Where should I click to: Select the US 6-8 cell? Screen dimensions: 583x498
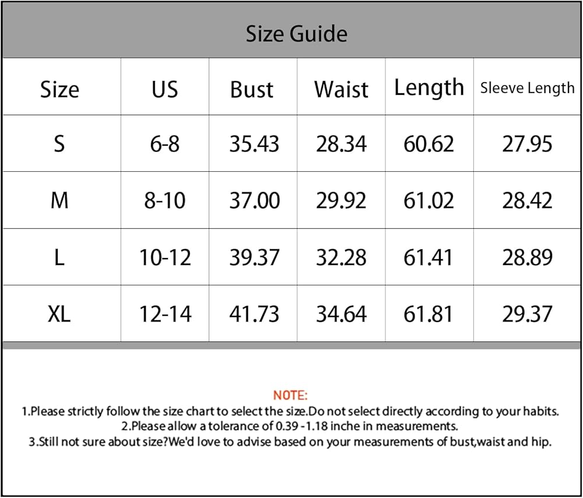(x=165, y=143)
